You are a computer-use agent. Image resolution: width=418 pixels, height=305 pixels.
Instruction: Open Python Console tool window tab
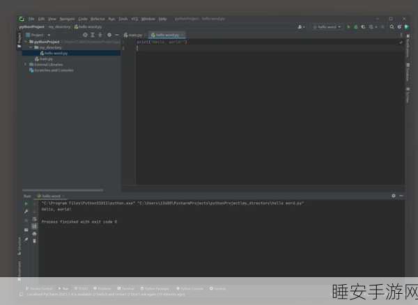click(190, 288)
